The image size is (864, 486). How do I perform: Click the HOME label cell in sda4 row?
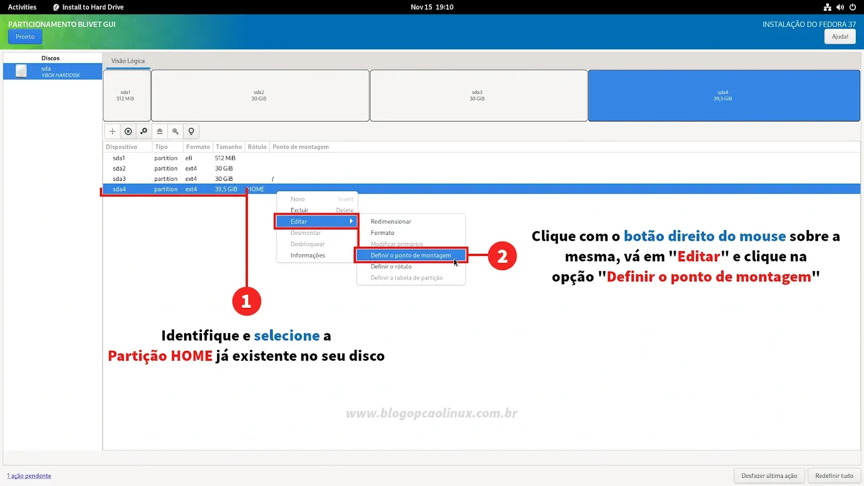256,189
